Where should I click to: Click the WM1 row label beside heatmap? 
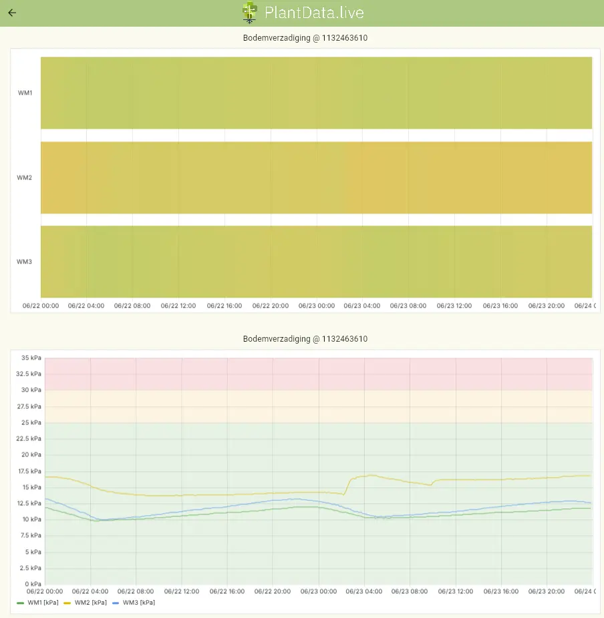point(25,93)
